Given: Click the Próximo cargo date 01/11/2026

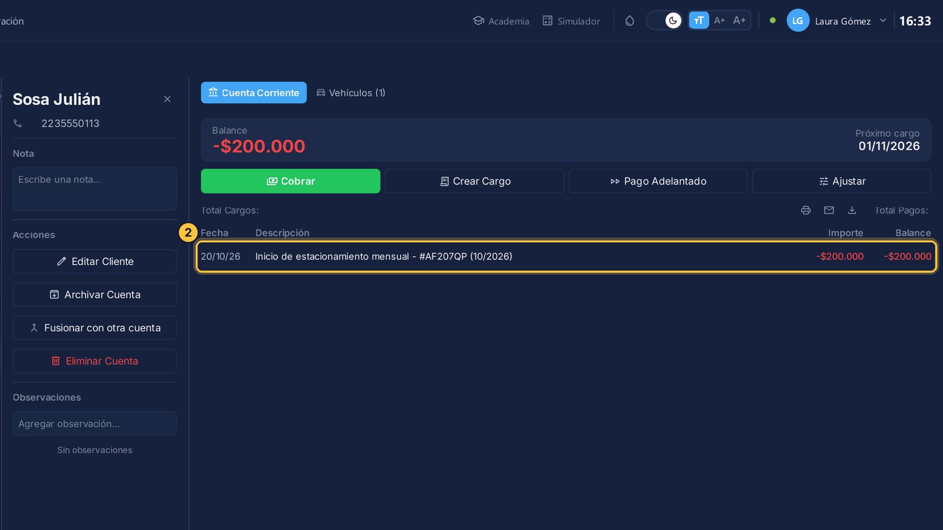Looking at the screenshot, I should click(889, 146).
